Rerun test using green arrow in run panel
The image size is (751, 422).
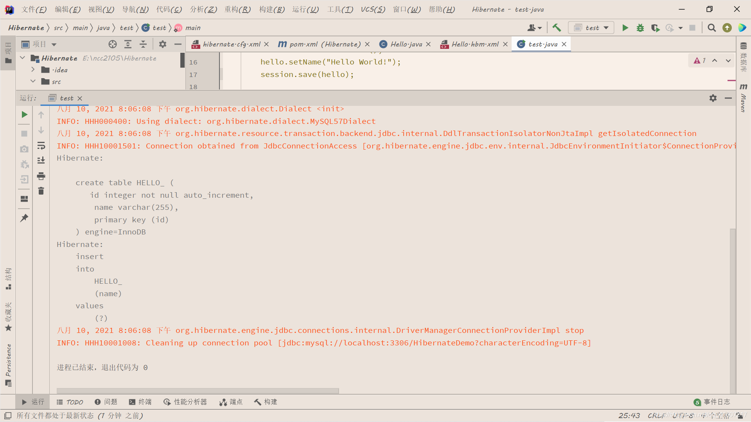(x=24, y=114)
